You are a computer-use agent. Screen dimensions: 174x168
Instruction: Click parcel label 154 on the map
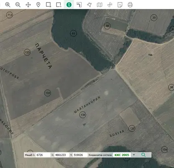(x=164, y=150)
